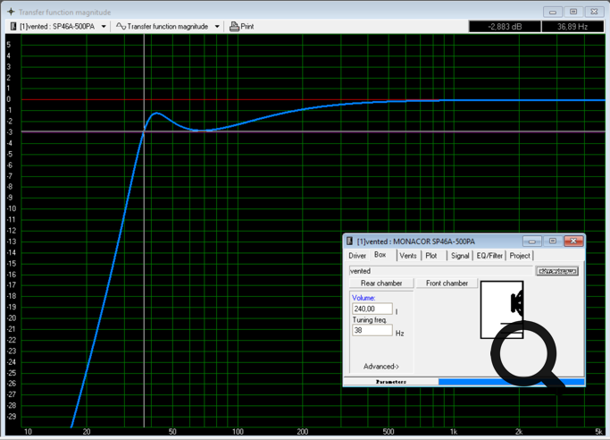Click the vented box diagram with speaker
Image resolution: width=610 pixels, height=440 pixels.
point(501,309)
